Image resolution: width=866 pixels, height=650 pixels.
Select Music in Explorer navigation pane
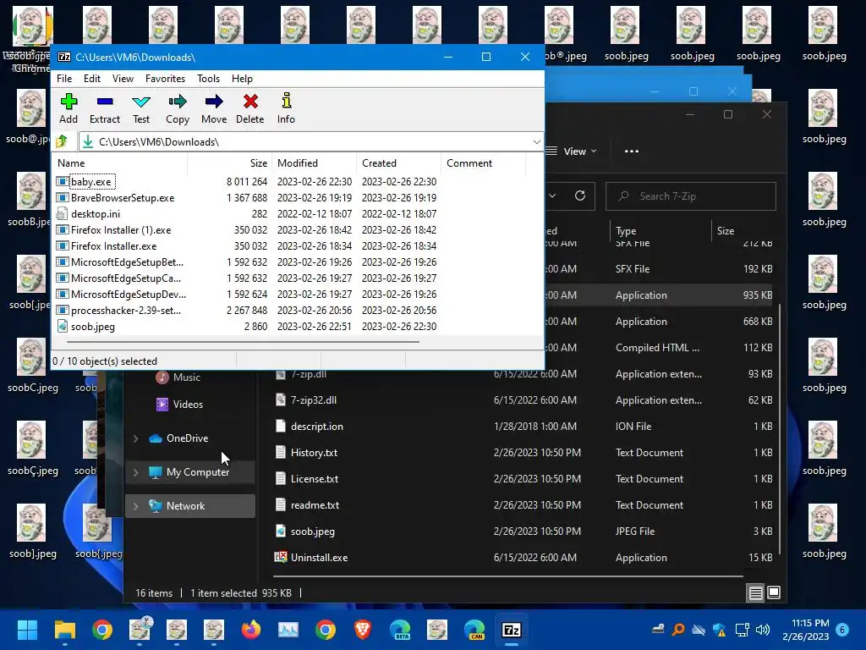click(187, 377)
